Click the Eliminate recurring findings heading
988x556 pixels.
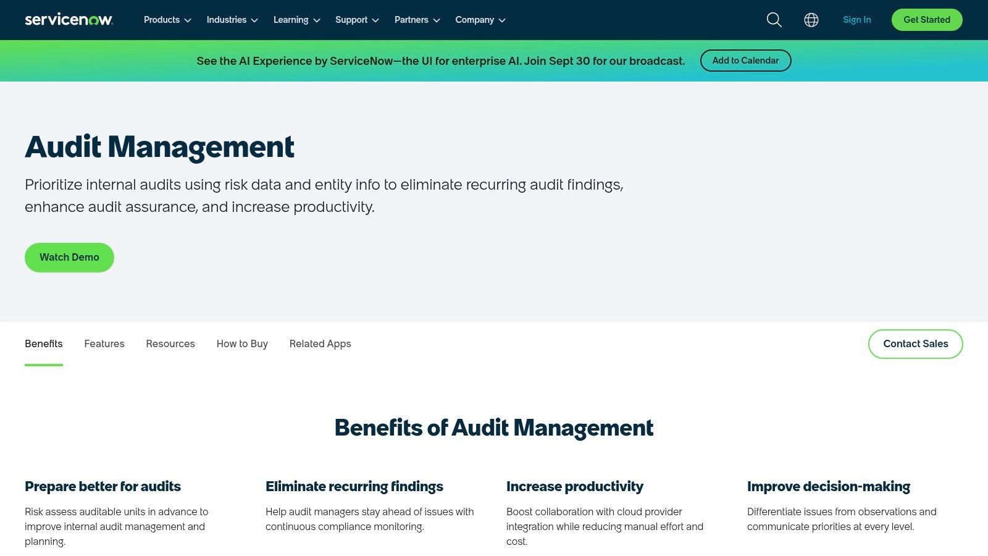pos(354,486)
